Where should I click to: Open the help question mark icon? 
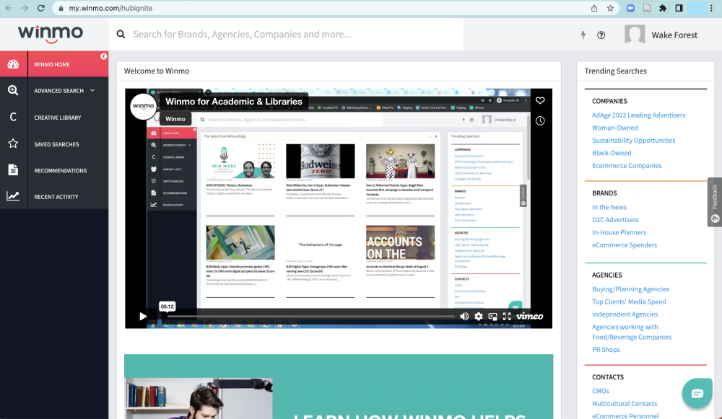[x=601, y=35]
